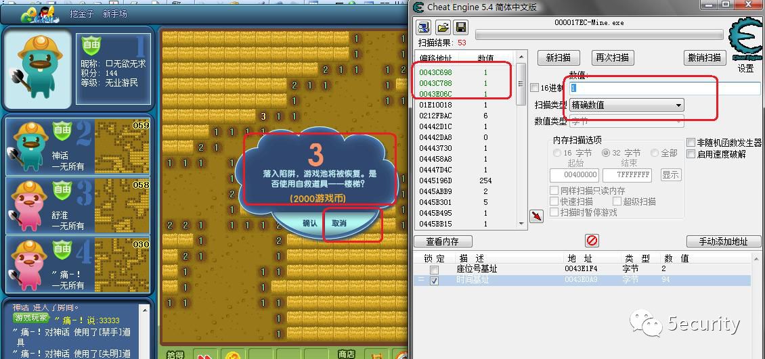
Task: Click the red circle clear list icon
Action: point(592,241)
